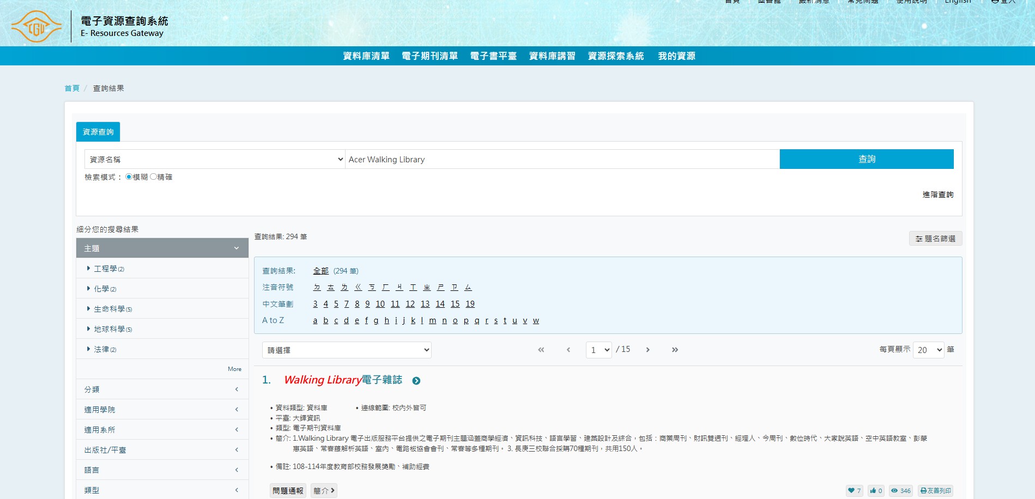Open the 進階查詢 advanced search link
Screen dimensions: 1035x499
pyautogui.click(x=937, y=194)
